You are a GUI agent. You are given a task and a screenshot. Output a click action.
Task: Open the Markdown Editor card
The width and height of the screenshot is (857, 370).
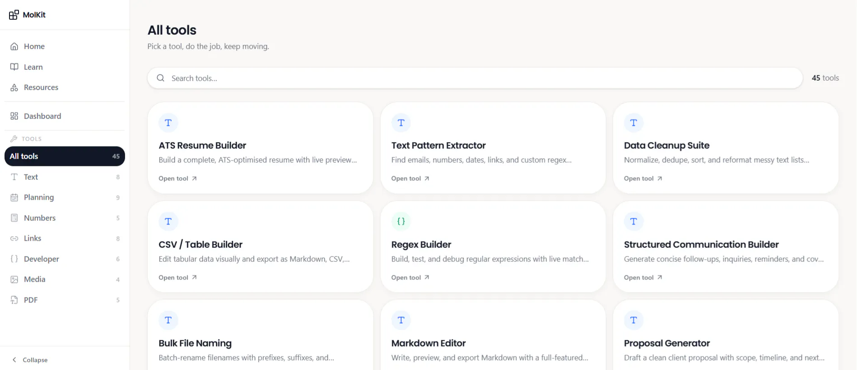[x=493, y=335]
